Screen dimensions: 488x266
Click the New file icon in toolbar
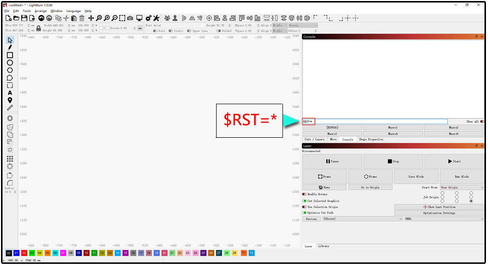9,19
